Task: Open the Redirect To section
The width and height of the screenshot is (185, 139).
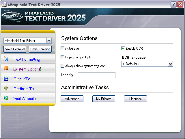Action: tap(24, 89)
